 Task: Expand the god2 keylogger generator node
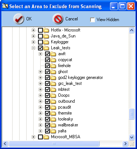[x=40, y=77]
